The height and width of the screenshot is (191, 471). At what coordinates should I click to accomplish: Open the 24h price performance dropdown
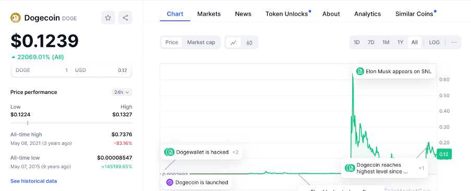click(x=121, y=92)
